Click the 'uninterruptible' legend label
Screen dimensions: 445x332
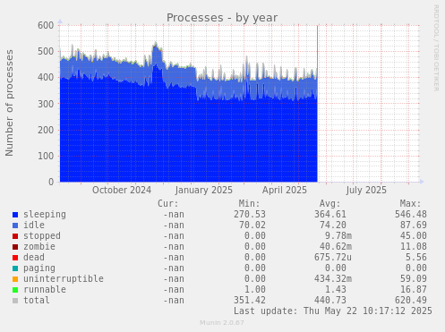tap(64, 279)
